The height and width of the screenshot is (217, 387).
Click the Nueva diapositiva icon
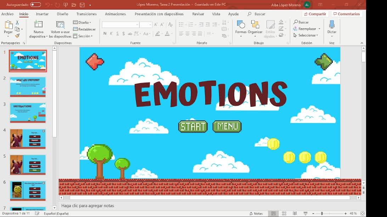tap(38, 25)
